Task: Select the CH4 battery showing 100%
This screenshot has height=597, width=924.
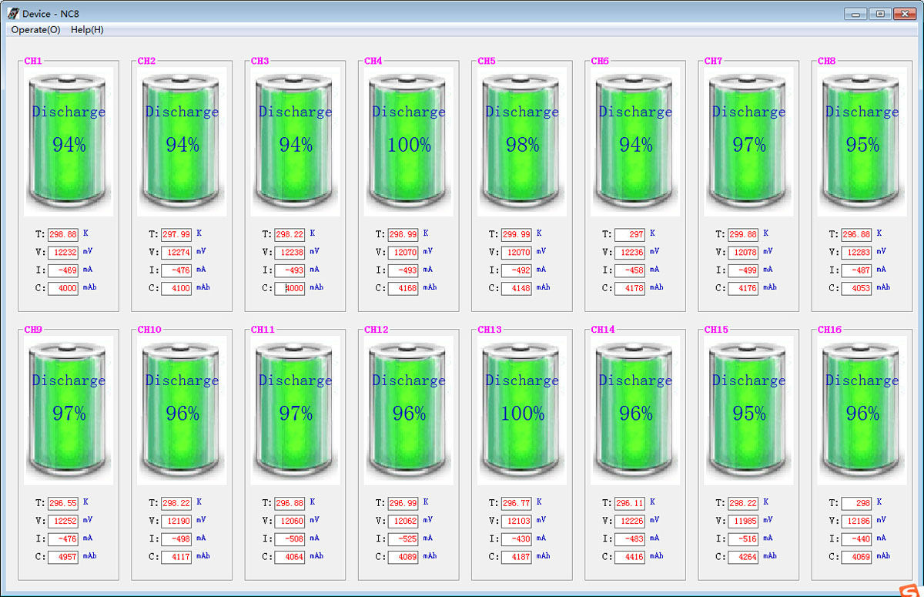Action: [x=408, y=142]
